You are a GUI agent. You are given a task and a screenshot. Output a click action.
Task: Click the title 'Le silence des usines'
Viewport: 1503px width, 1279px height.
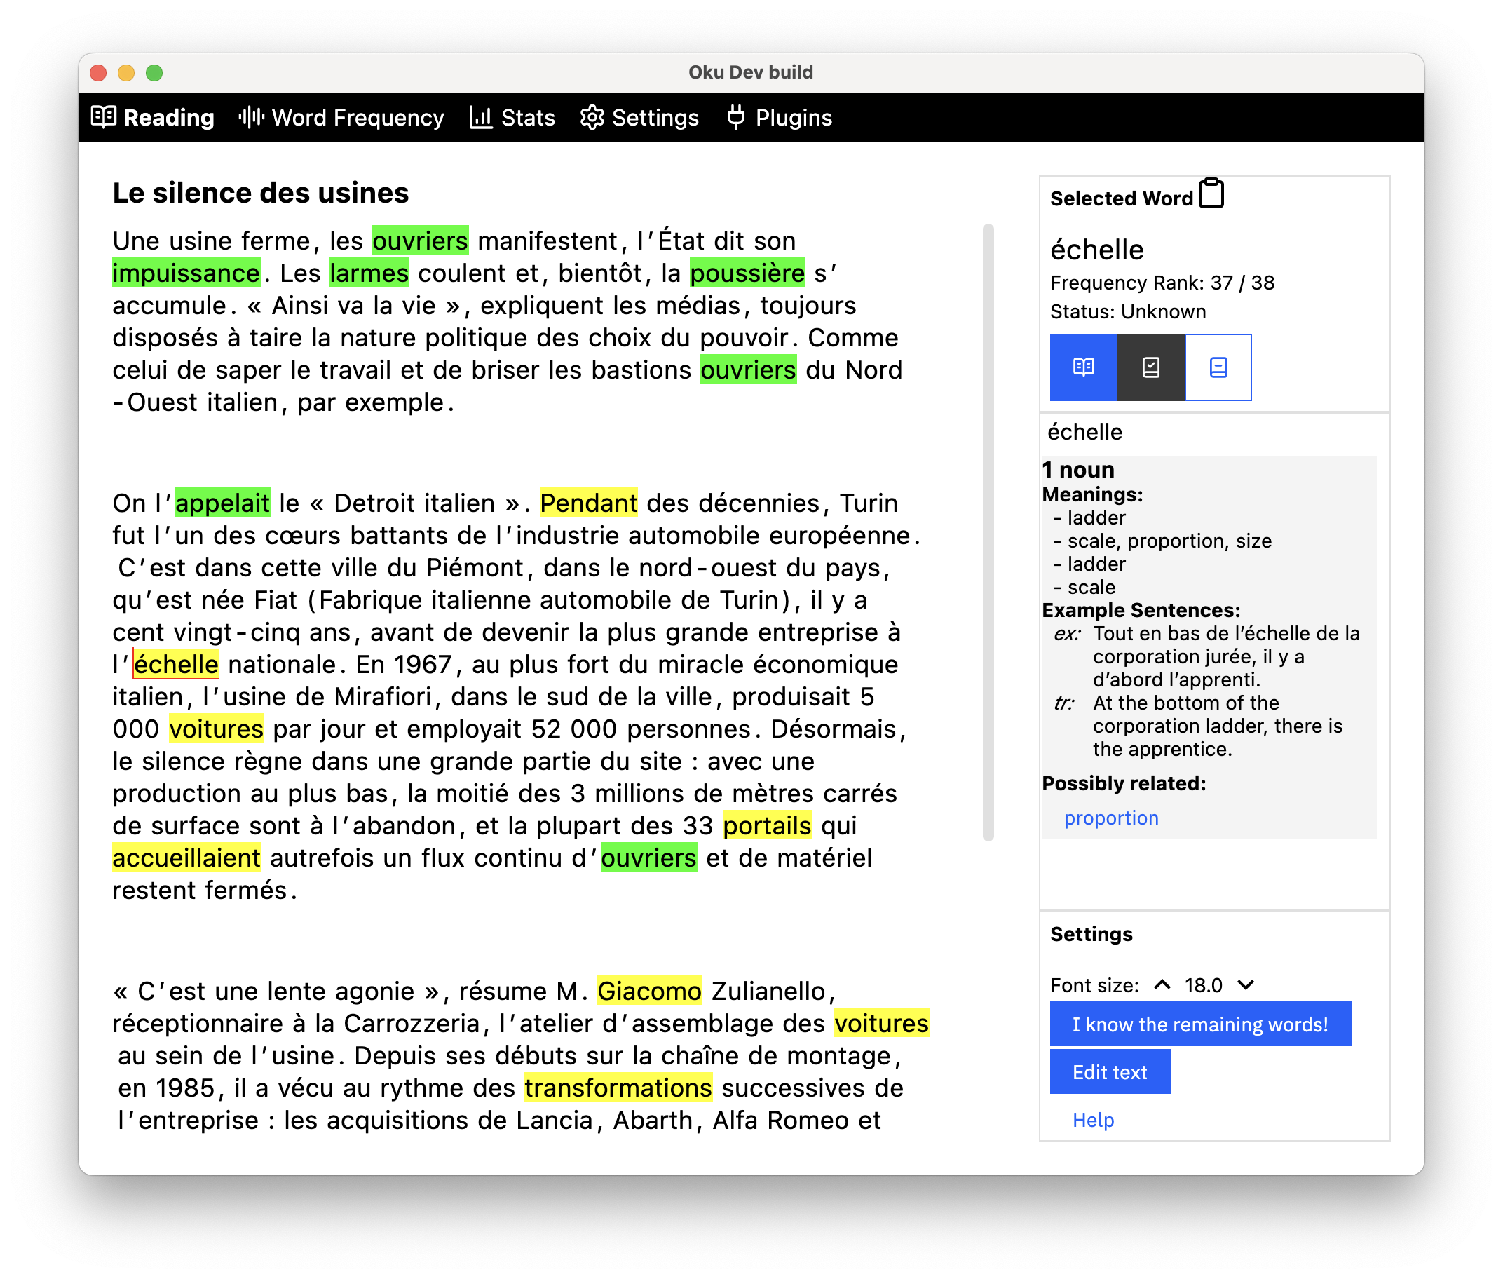coord(261,193)
